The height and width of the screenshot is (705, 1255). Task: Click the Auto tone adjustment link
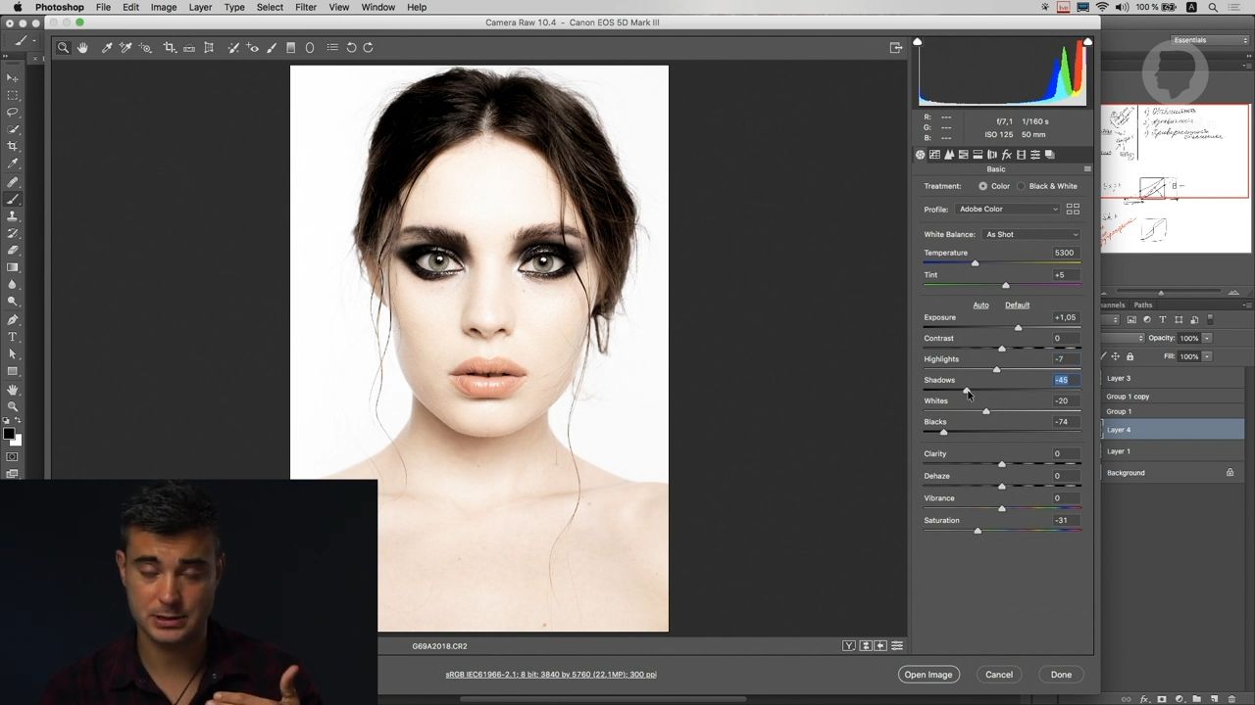tap(980, 305)
